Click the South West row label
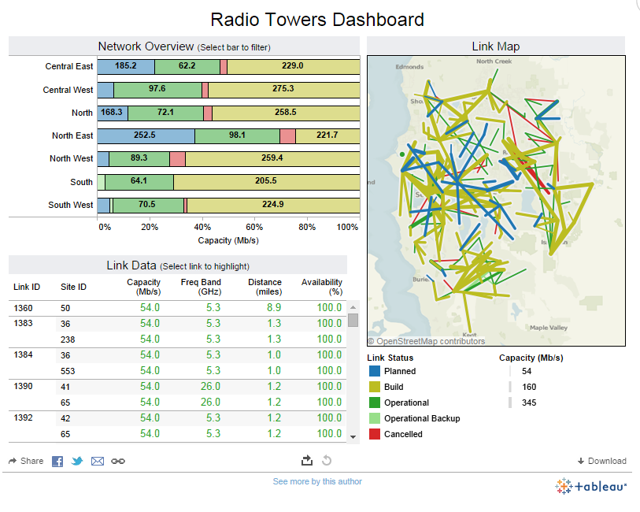This screenshot has width=640, height=512. [71, 205]
